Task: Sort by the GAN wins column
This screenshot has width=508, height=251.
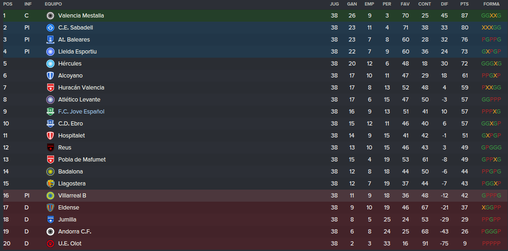Action: [352, 4]
